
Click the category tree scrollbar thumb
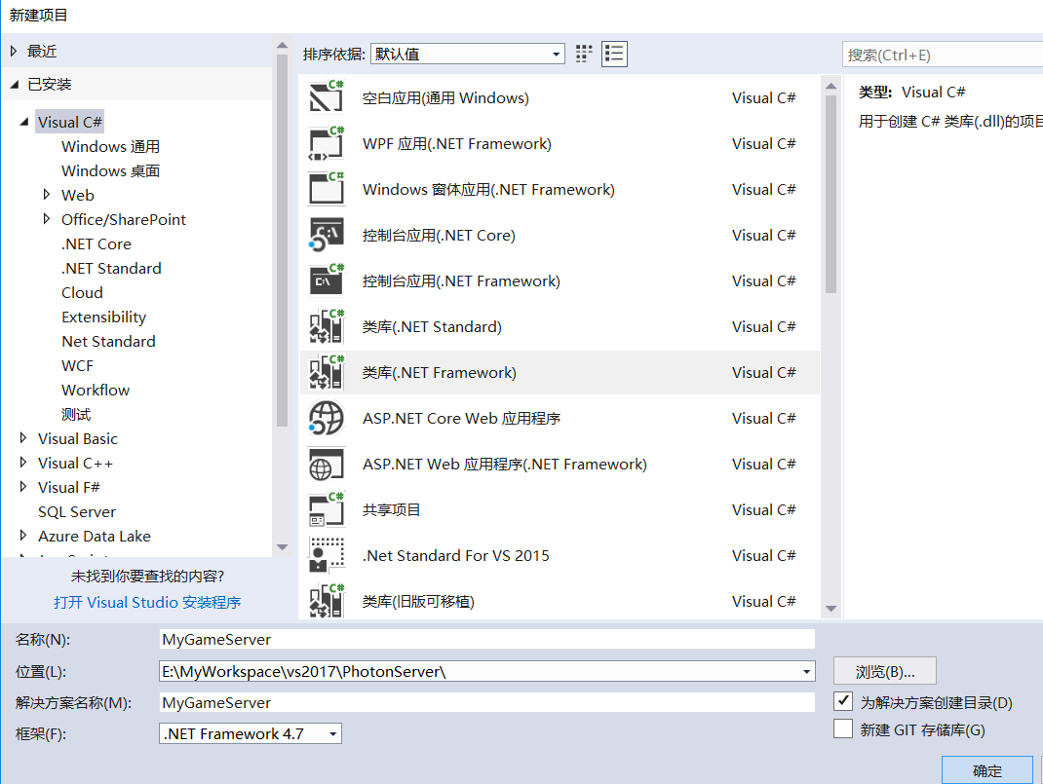click(x=282, y=241)
